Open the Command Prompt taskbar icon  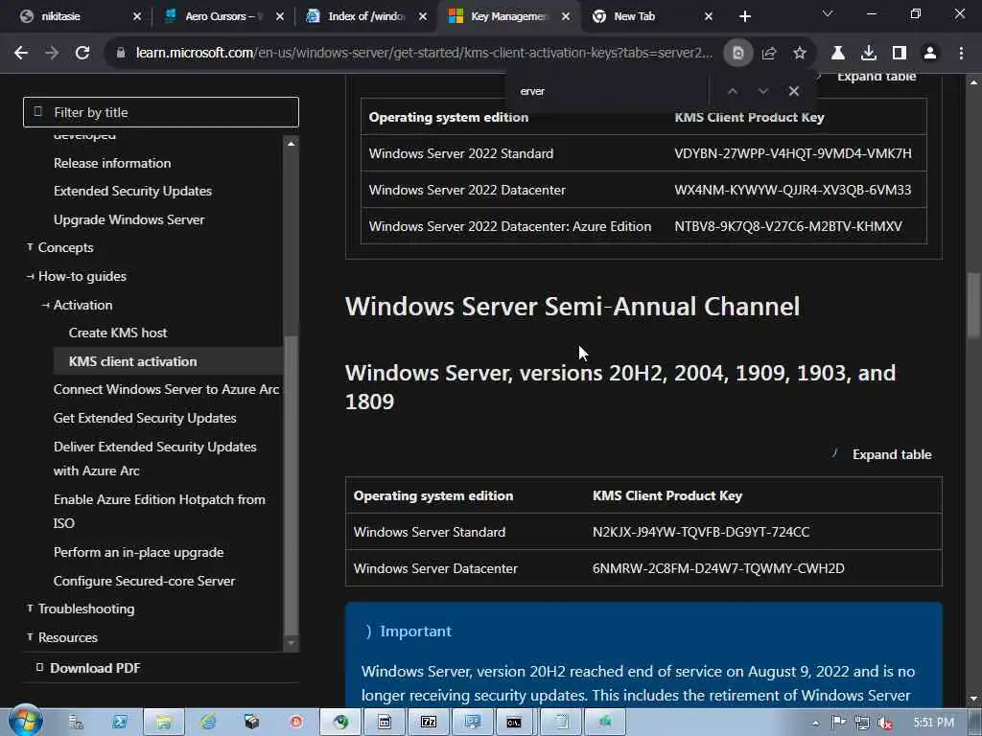pos(514,723)
